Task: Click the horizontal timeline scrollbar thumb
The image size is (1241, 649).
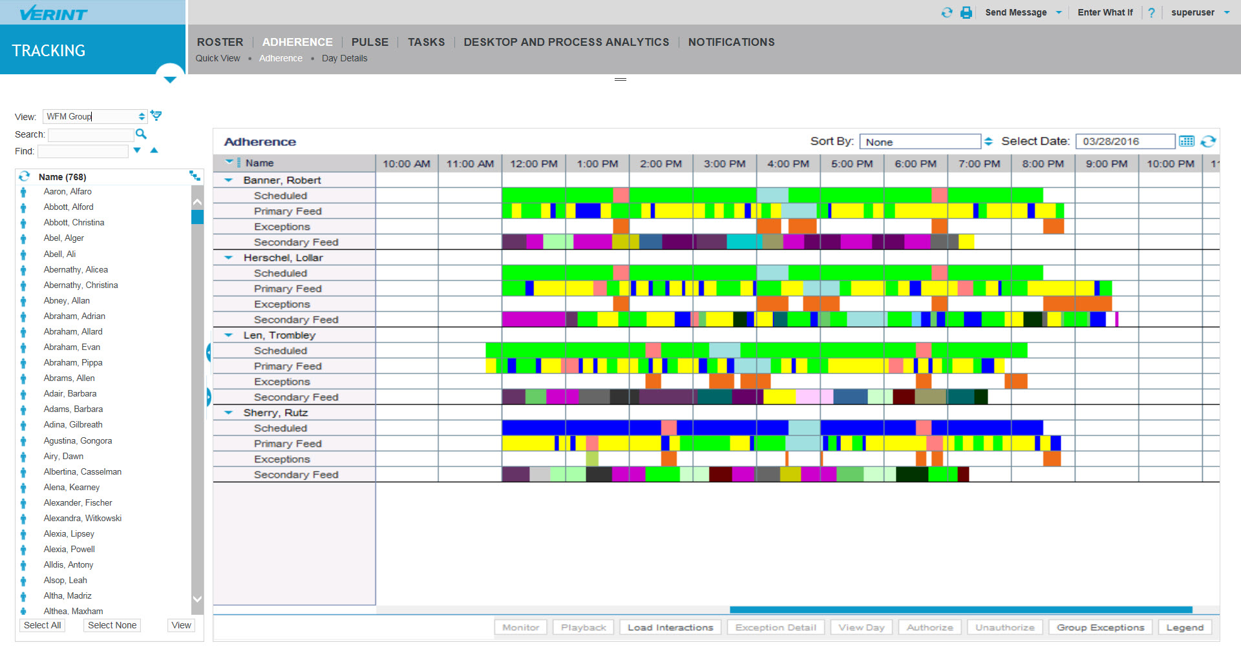Action: (x=960, y=610)
